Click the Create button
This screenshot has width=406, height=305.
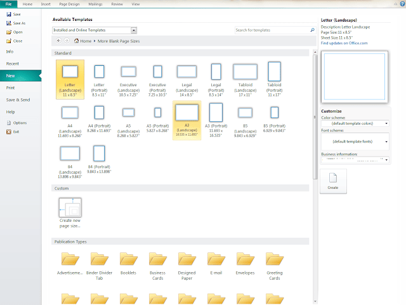point(333,181)
